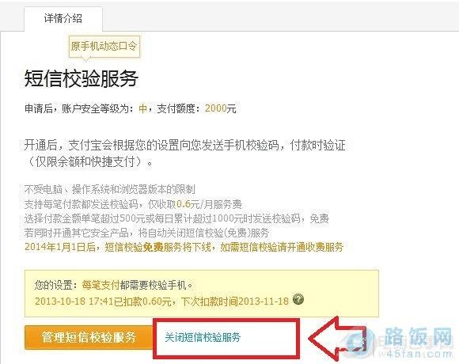Select the 2000元 payment limit text

(x=221, y=108)
